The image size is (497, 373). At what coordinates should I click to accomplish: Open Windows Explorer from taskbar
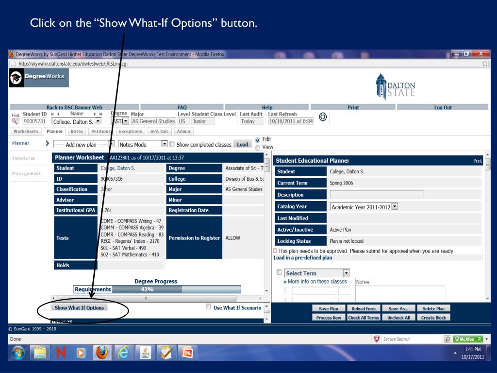pyautogui.click(x=40, y=353)
